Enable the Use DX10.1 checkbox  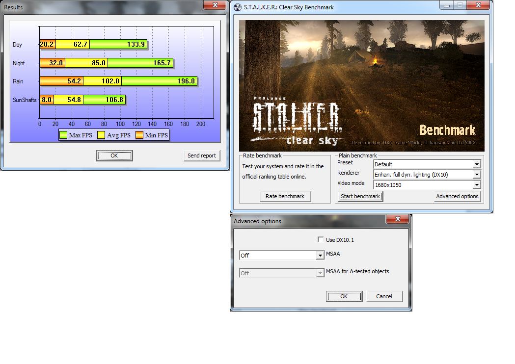[x=321, y=239]
